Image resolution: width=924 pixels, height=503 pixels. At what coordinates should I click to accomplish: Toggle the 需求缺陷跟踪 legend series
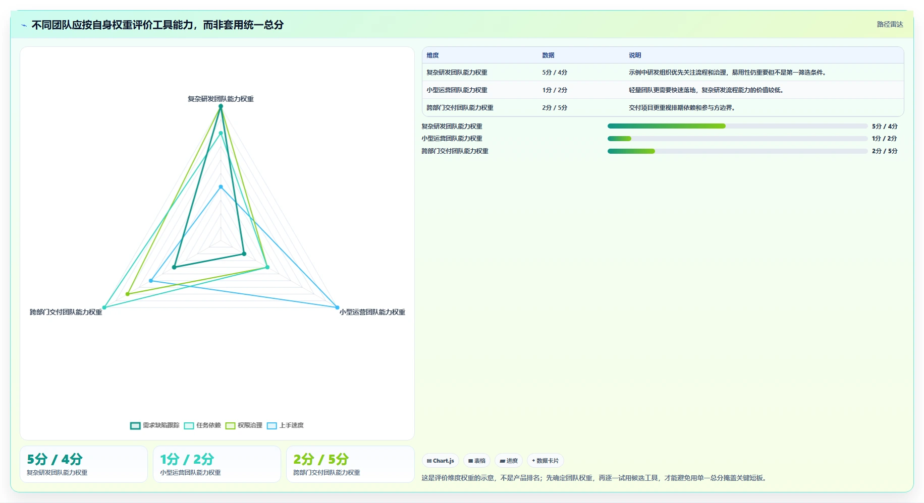tap(155, 425)
